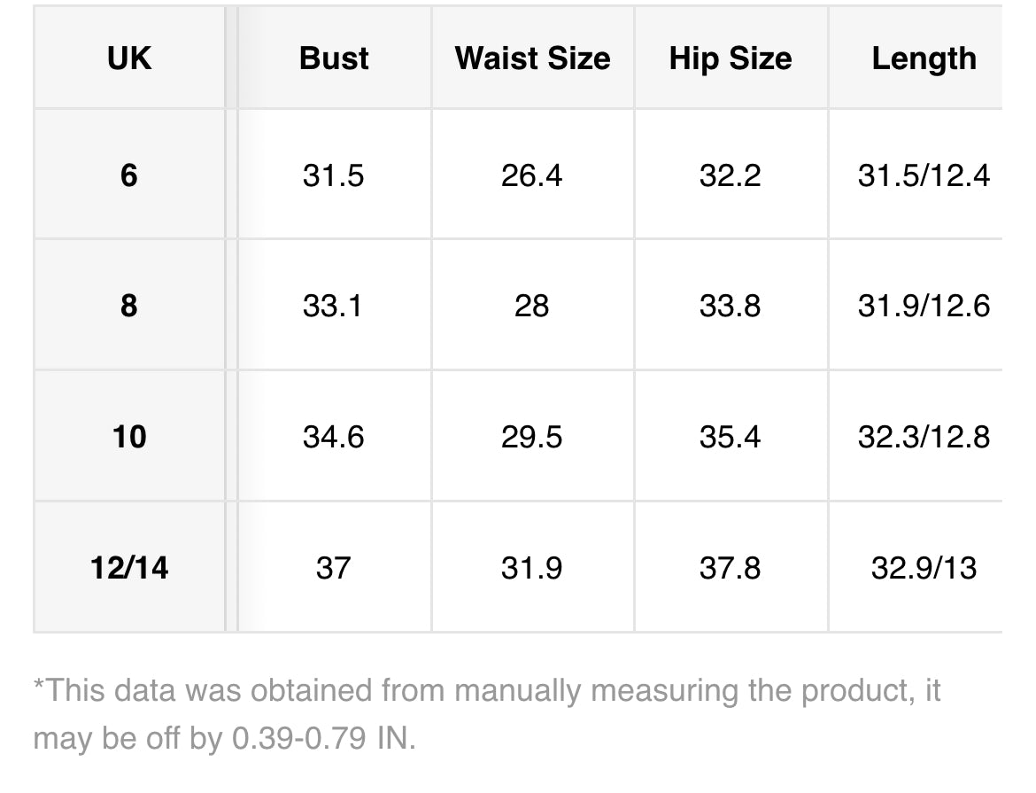Click the 12/14 size row label
Screen dimensions: 1036x793
(129, 567)
